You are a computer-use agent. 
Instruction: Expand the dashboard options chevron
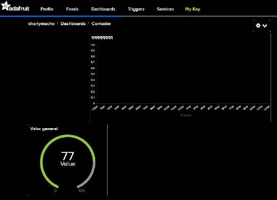click(x=265, y=26)
